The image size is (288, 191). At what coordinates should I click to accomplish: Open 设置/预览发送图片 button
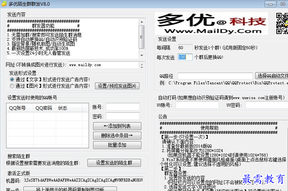click(117, 86)
